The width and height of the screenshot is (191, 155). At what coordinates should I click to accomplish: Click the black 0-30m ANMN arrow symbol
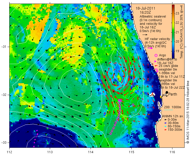(x=165, y=120)
